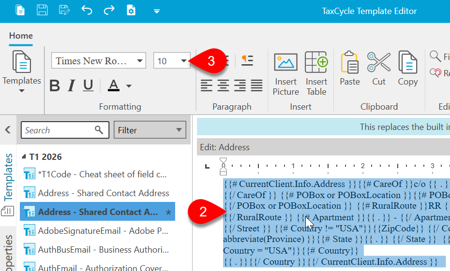Click the Edit: Address header bar
The width and height of the screenshot is (450, 271).
point(323,147)
